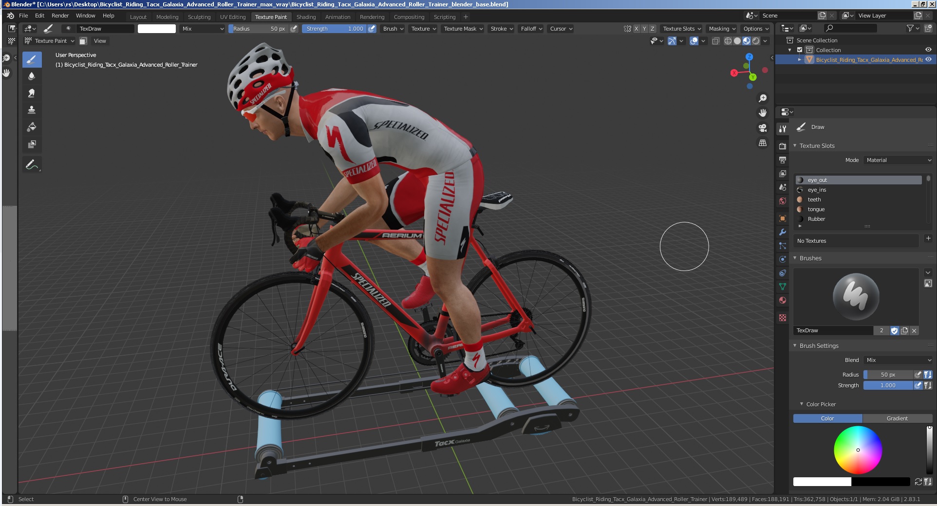
Task: Toggle Collection visibility eye in outliner
Action: click(x=928, y=50)
